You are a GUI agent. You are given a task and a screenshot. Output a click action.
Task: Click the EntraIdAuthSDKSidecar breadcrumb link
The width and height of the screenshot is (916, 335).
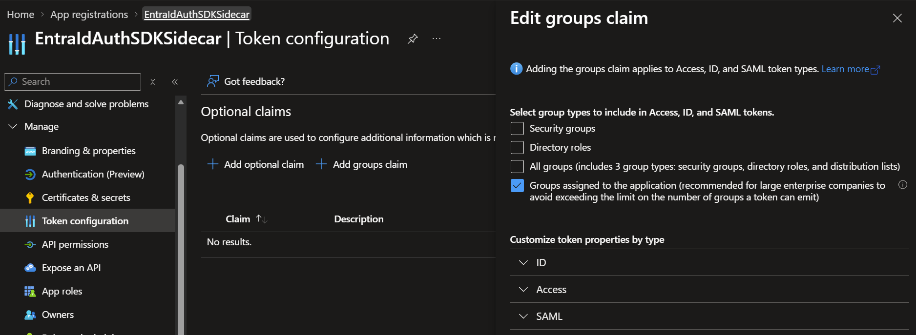197,15
